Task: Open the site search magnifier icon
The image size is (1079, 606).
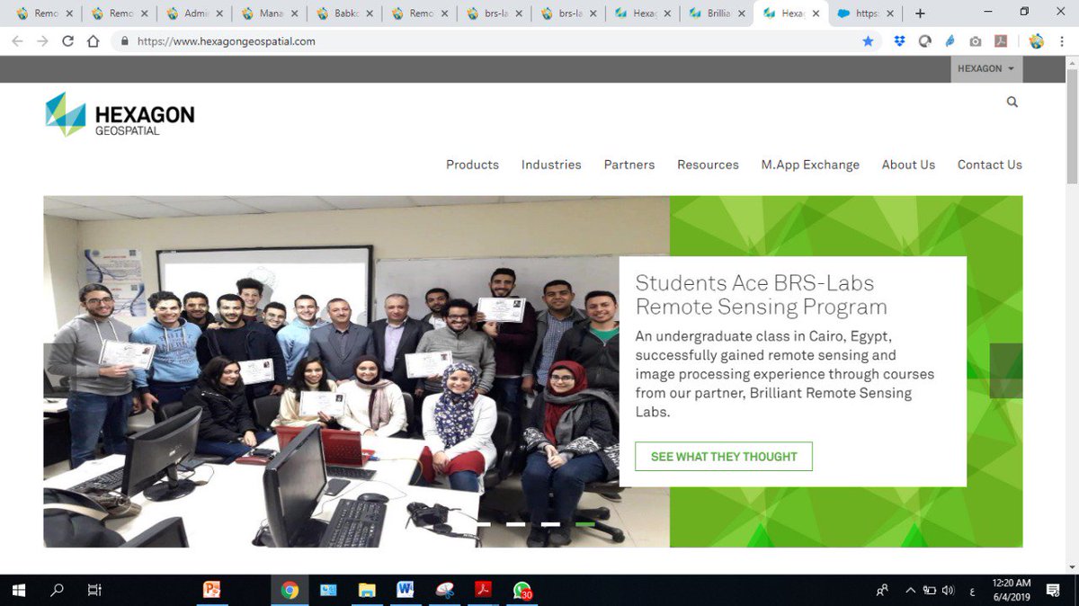Action: [1012, 102]
